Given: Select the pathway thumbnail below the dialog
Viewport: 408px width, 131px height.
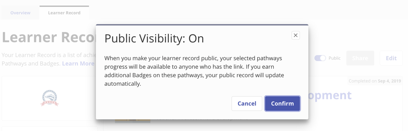Looking at the screenshot, I should click(133, 121).
